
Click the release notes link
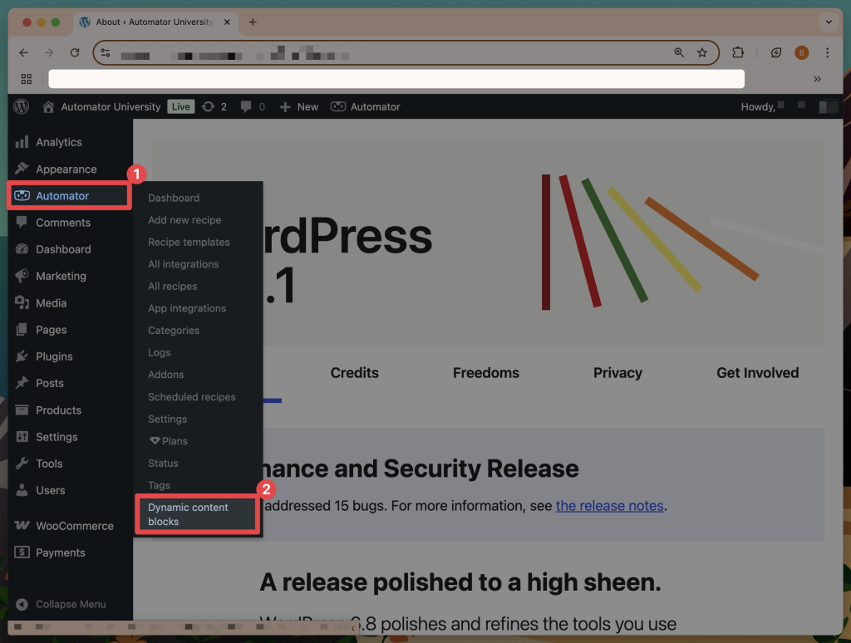pyautogui.click(x=609, y=505)
